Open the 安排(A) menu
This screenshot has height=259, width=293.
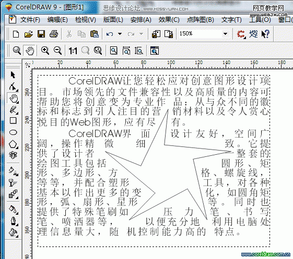140,20
